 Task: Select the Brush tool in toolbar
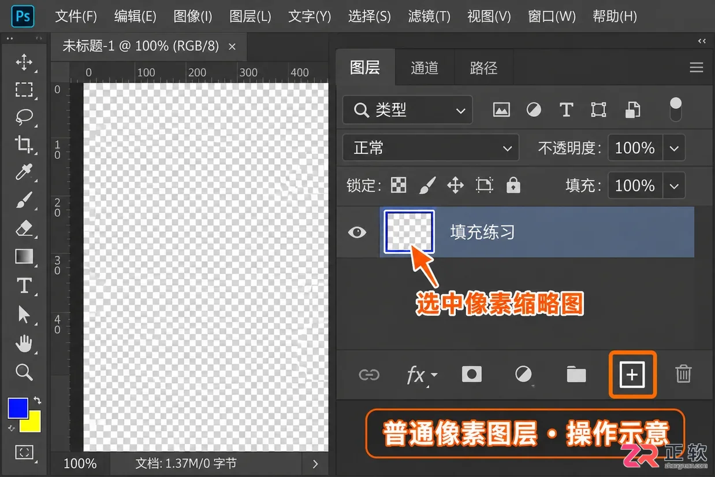24,200
